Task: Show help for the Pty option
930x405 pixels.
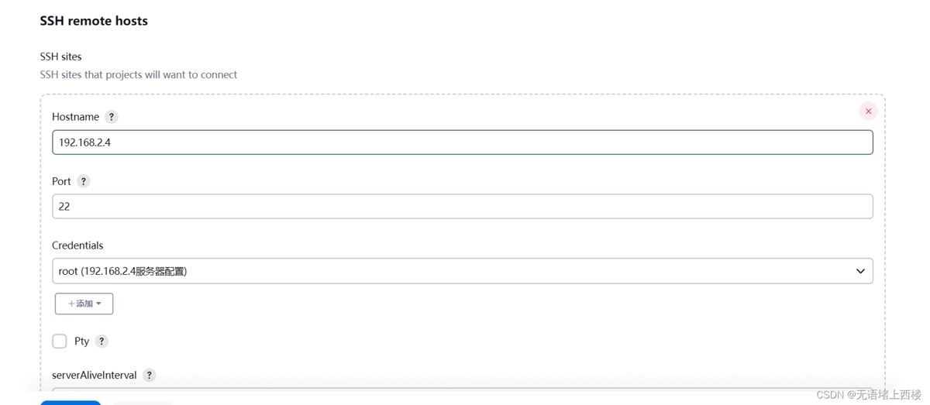Action: [102, 342]
